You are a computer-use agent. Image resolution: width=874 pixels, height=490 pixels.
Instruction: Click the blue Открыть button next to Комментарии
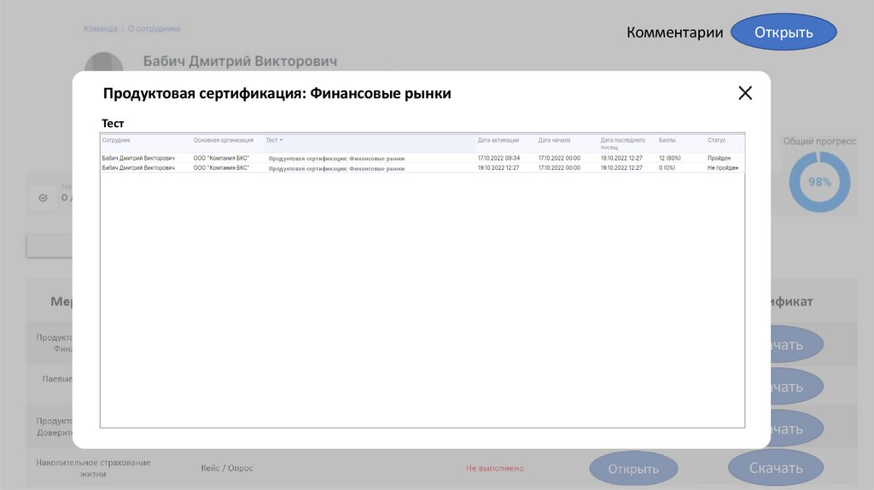coord(784,32)
